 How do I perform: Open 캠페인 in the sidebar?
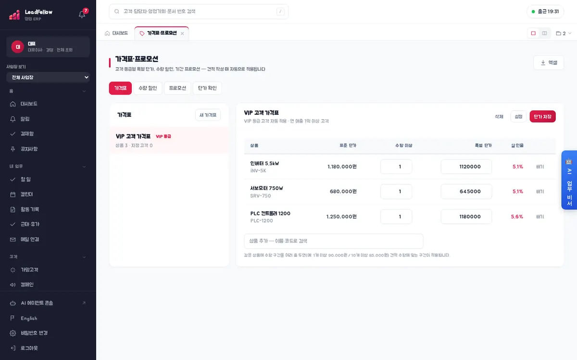pyautogui.click(x=48, y=285)
